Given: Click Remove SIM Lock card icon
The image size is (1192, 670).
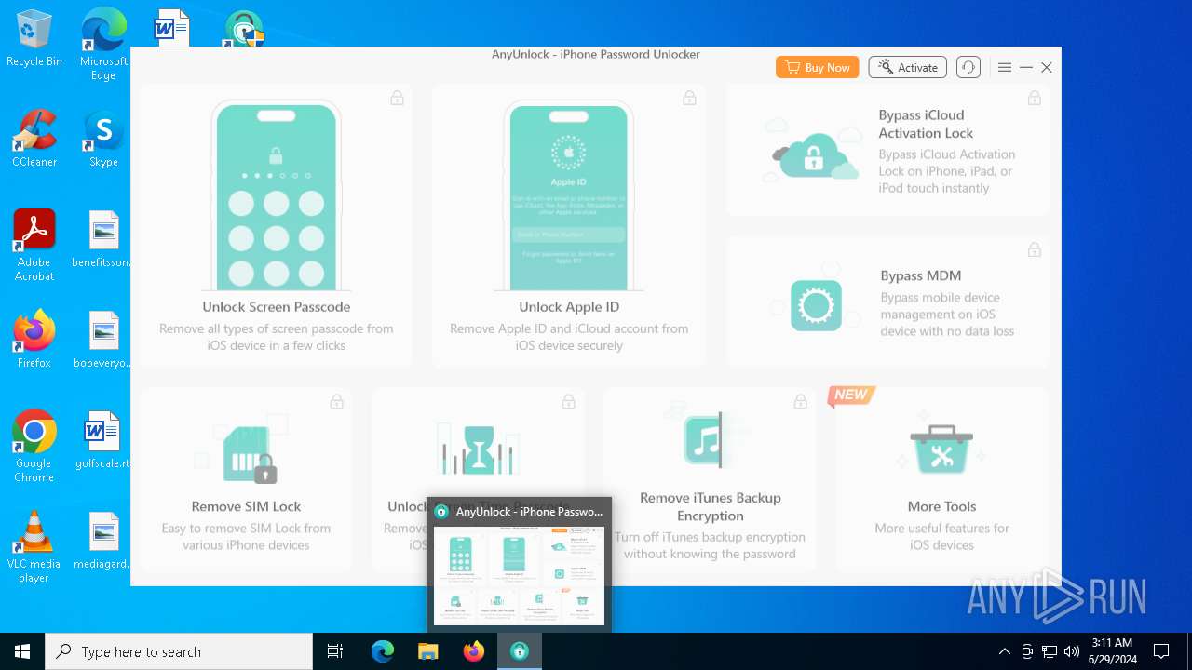Looking at the screenshot, I should [250, 455].
